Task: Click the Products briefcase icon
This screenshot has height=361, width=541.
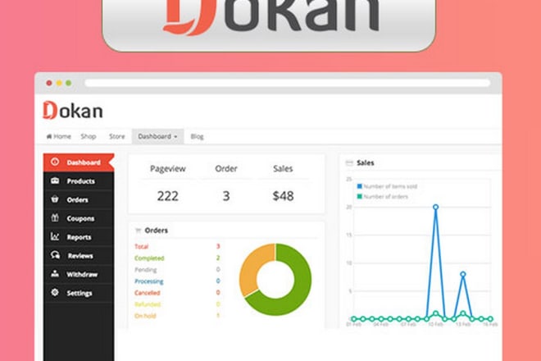Action: [x=55, y=180]
